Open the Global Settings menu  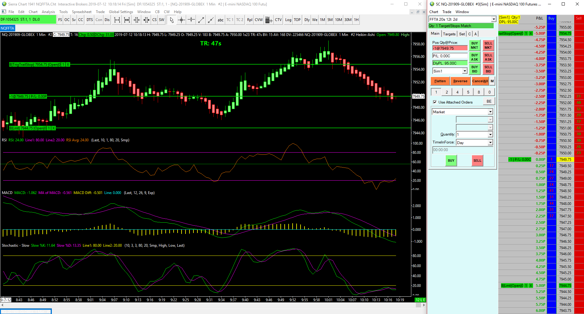[x=121, y=12]
